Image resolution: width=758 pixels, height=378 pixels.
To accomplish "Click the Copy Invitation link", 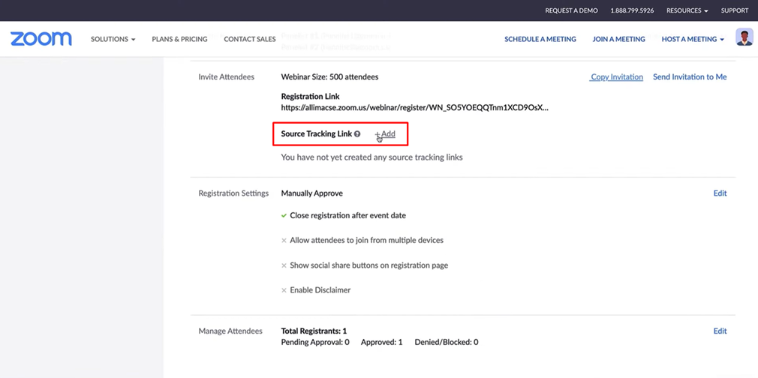I will pyautogui.click(x=616, y=76).
